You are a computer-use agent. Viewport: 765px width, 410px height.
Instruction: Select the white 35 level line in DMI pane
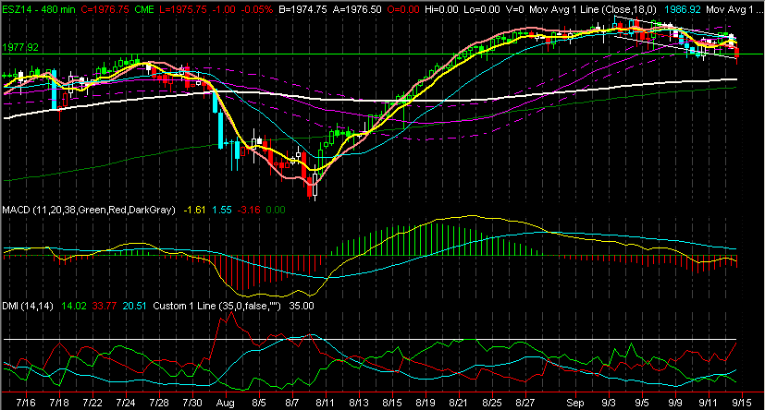[x=369, y=340]
